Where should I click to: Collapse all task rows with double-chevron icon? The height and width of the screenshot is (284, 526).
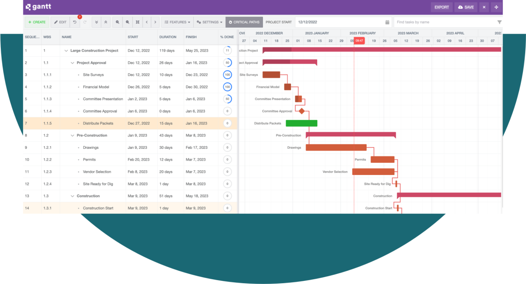[x=96, y=22]
